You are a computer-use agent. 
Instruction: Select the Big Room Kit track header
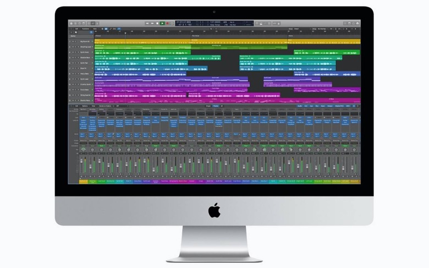pyautogui.click(x=81, y=42)
